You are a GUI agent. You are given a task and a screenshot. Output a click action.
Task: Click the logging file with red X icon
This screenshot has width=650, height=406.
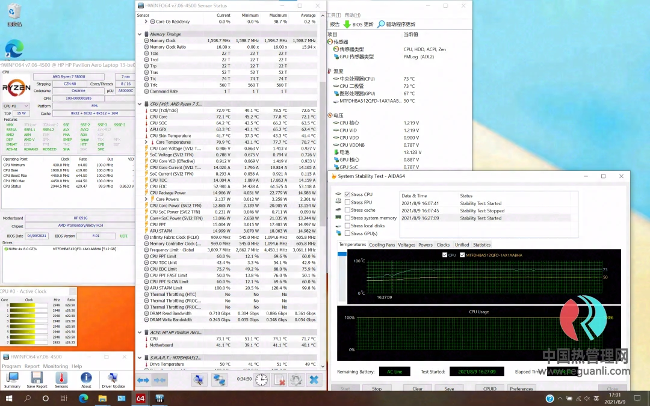pyautogui.click(x=279, y=380)
